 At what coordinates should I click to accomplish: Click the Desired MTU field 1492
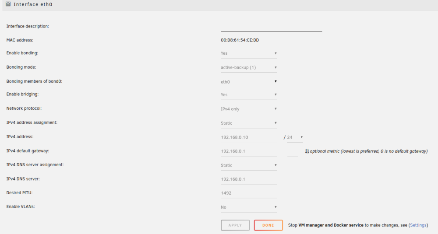[x=249, y=193]
